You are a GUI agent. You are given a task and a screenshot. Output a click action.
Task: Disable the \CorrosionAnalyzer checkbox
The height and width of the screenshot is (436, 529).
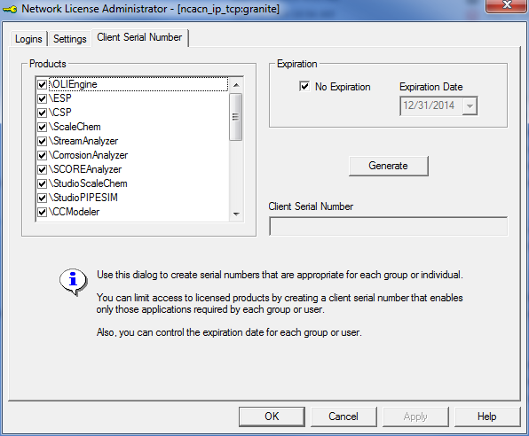[x=42, y=155]
